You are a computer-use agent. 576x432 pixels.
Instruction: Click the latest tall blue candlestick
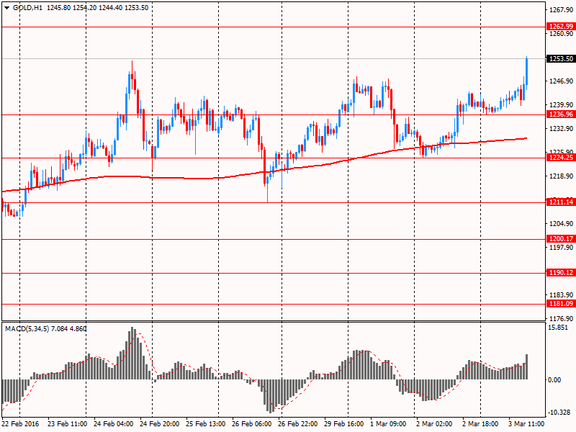tap(527, 71)
